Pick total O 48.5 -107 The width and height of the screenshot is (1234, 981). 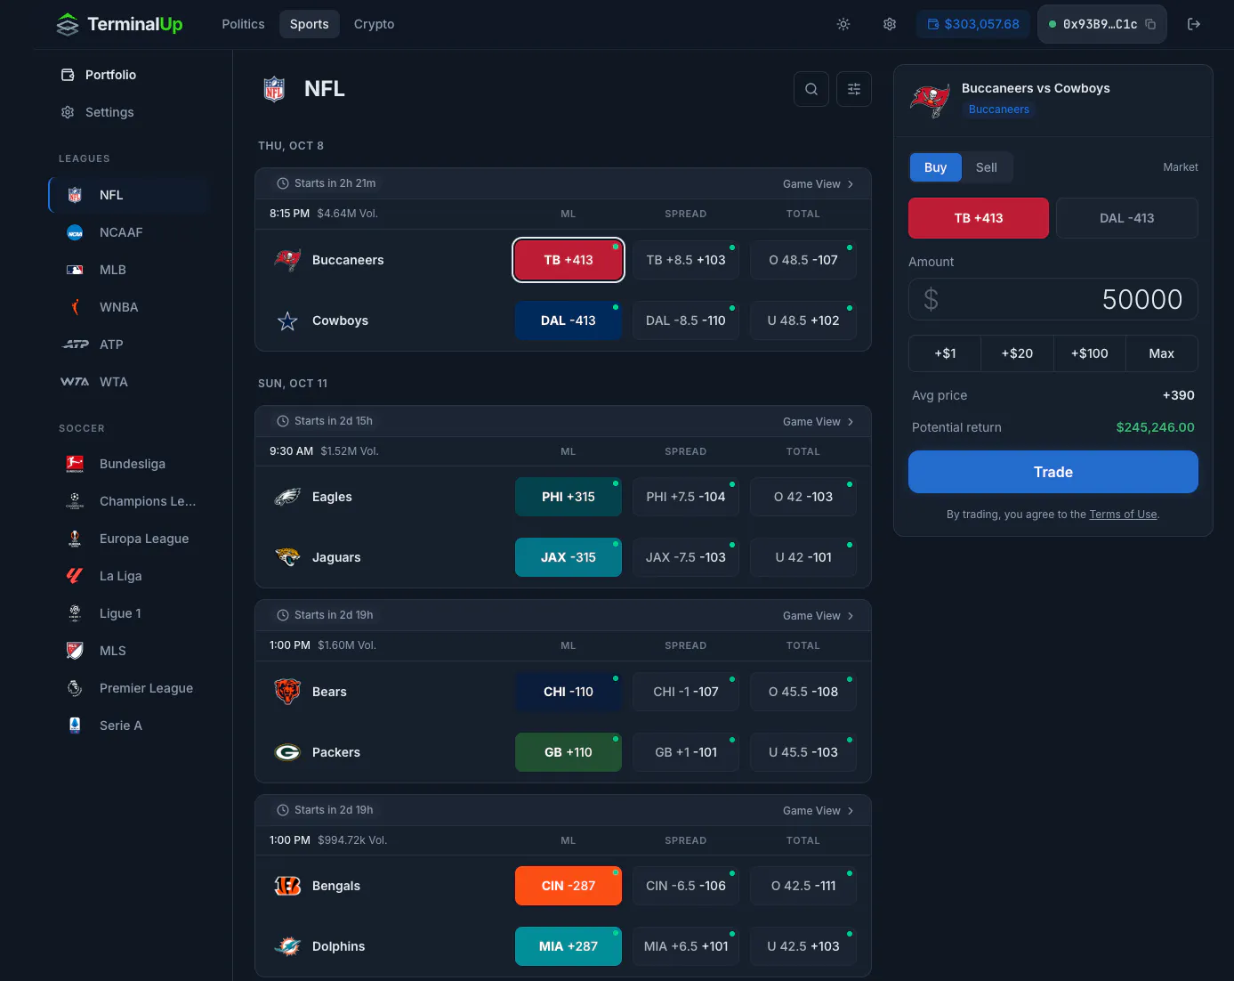pyautogui.click(x=803, y=260)
